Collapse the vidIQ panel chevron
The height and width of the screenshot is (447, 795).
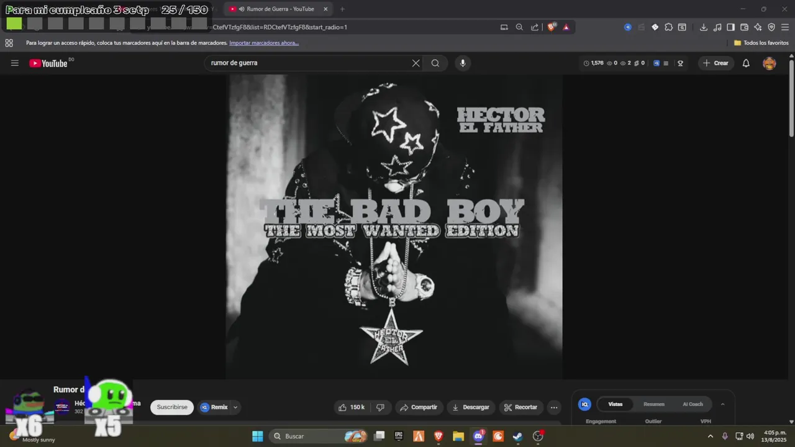point(722,404)
